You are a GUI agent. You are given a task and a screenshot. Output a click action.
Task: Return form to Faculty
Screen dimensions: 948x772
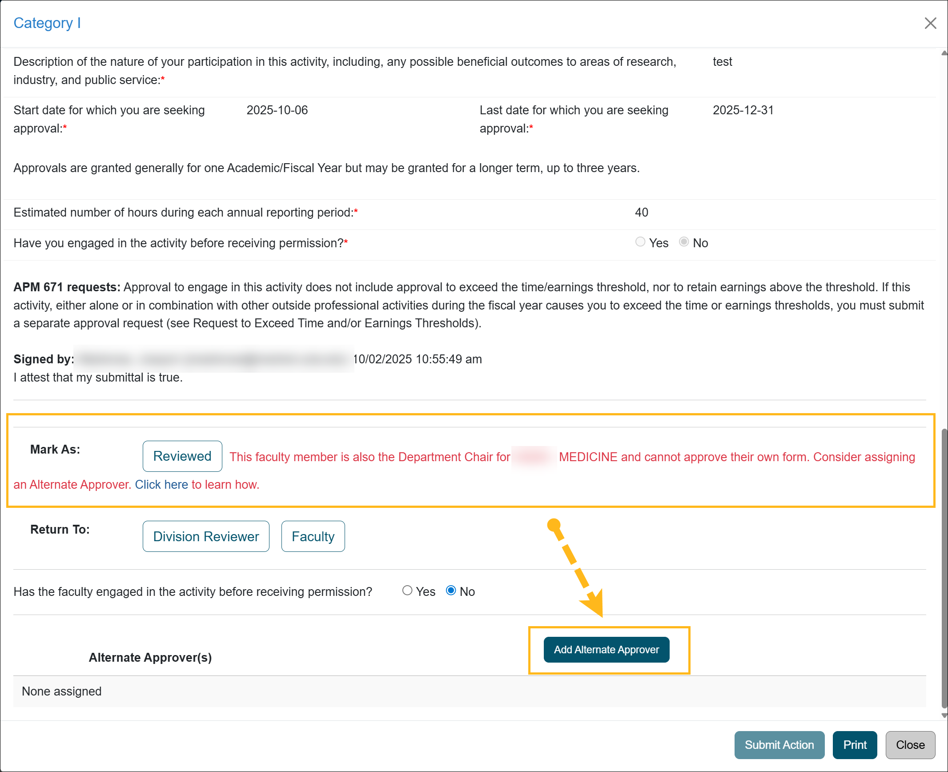point(313,536)
